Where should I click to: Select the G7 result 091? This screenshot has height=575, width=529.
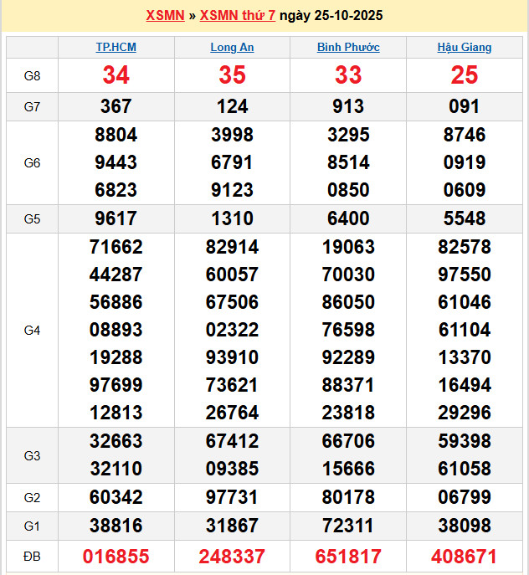tap(465, 106)
